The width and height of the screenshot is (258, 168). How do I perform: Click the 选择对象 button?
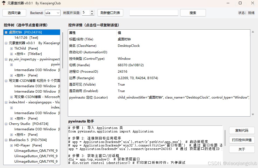(14, 13)
